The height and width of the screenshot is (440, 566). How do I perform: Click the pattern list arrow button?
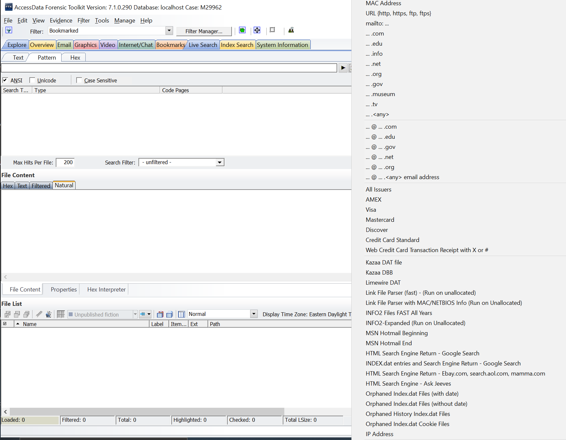[343, 68]
